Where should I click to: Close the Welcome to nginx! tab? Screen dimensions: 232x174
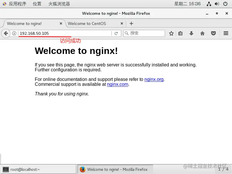coord(61,23)
